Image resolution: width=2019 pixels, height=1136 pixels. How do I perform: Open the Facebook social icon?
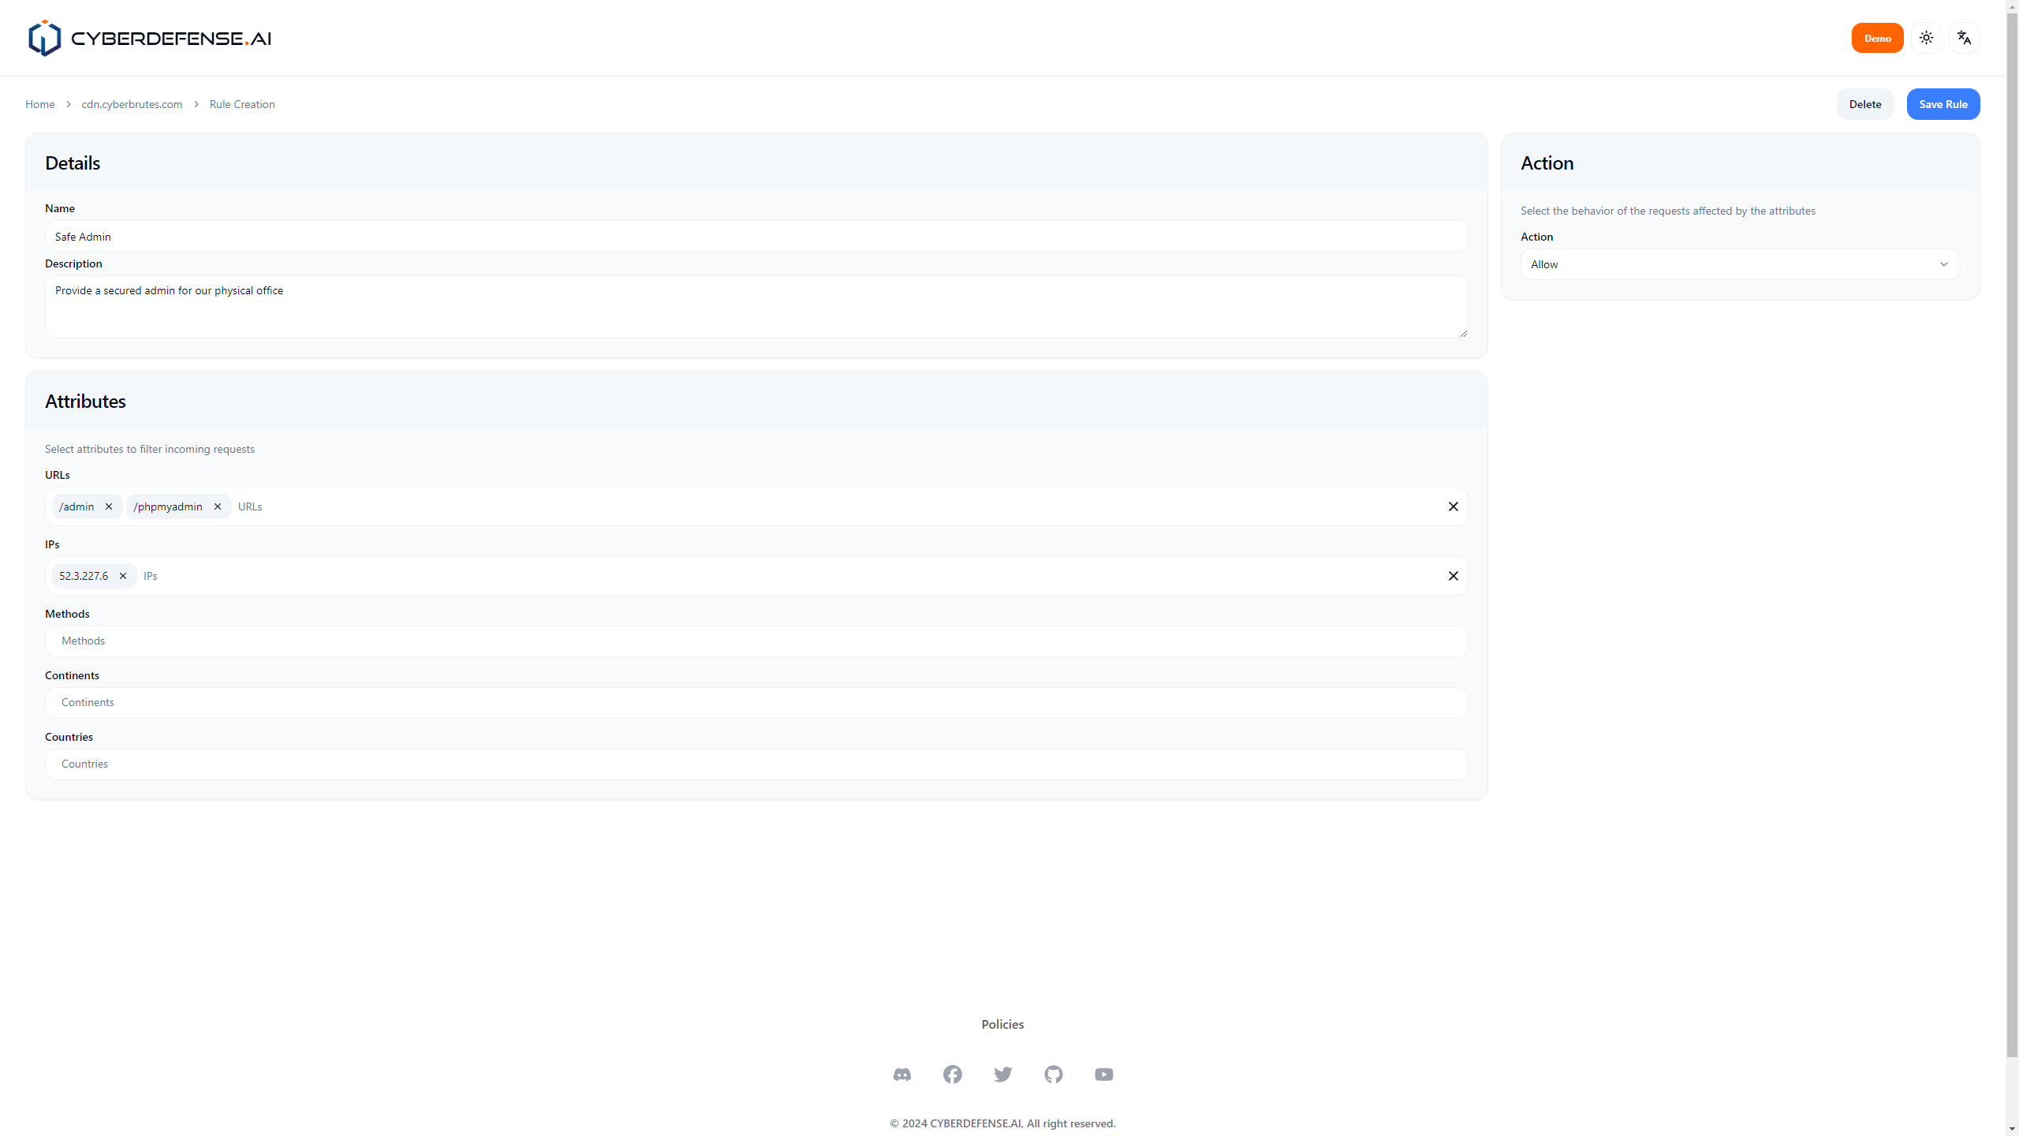(952, 1074)
